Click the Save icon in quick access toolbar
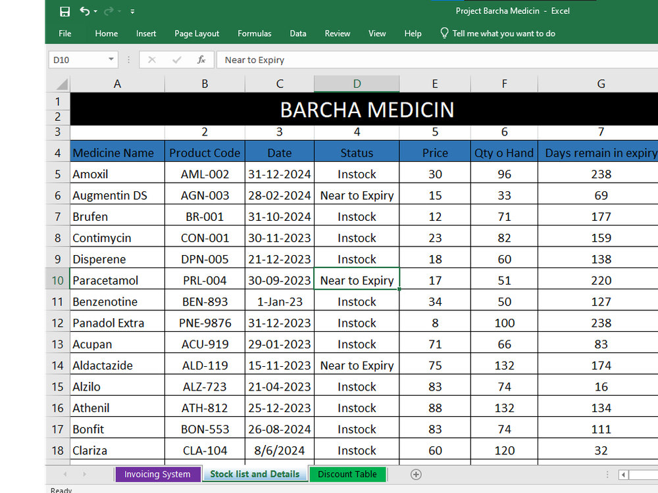Screen dimensions: 658x493 pos(64,11)
